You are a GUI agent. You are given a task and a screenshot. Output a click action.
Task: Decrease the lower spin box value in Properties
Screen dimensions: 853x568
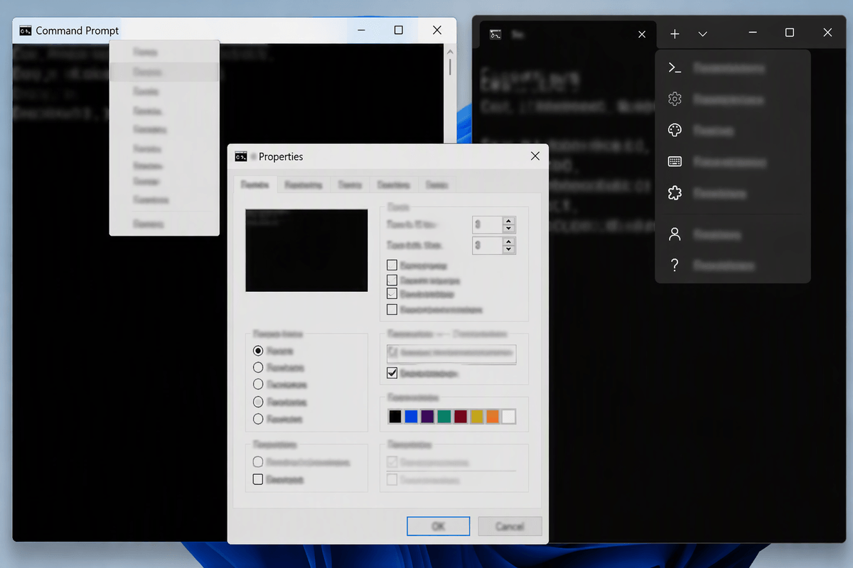point(508,250)
